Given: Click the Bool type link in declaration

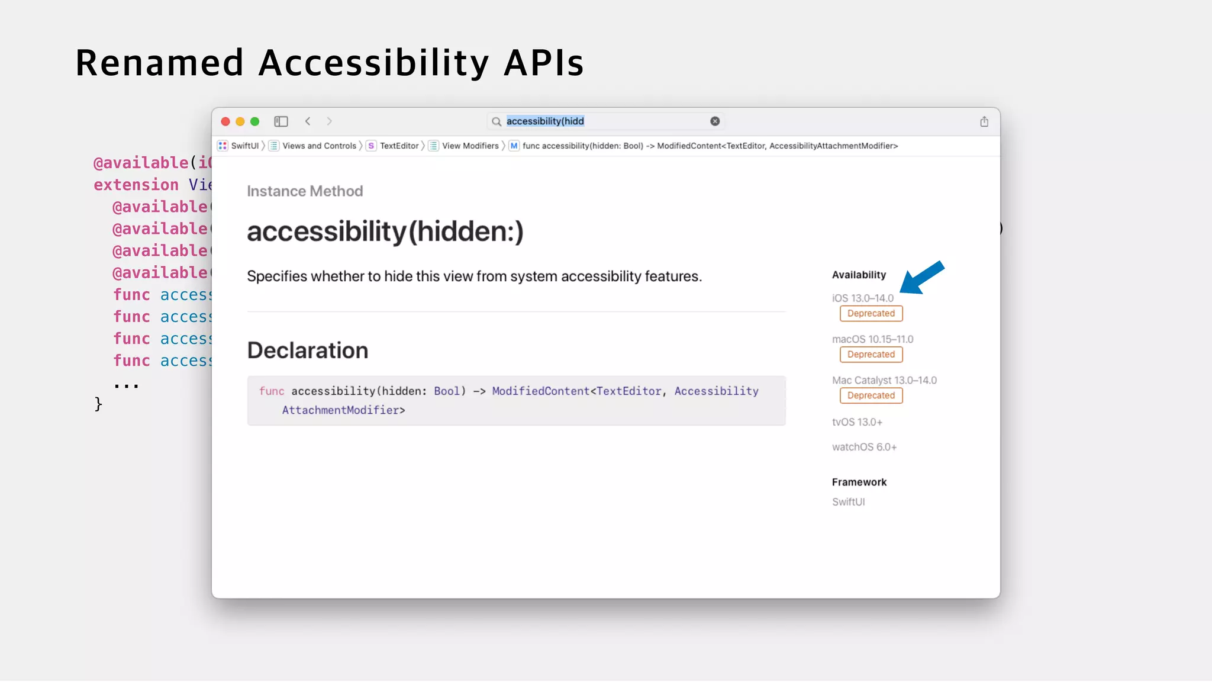Looking at the screenshot, I should 446,391.
